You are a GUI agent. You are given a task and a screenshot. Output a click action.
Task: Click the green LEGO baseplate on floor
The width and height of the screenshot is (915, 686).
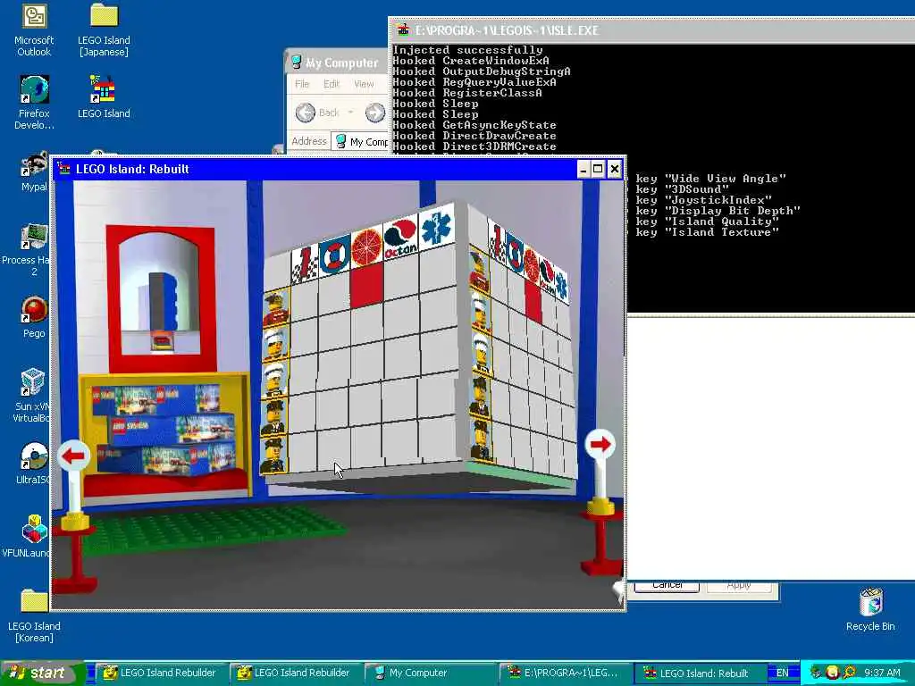(213, 529)
